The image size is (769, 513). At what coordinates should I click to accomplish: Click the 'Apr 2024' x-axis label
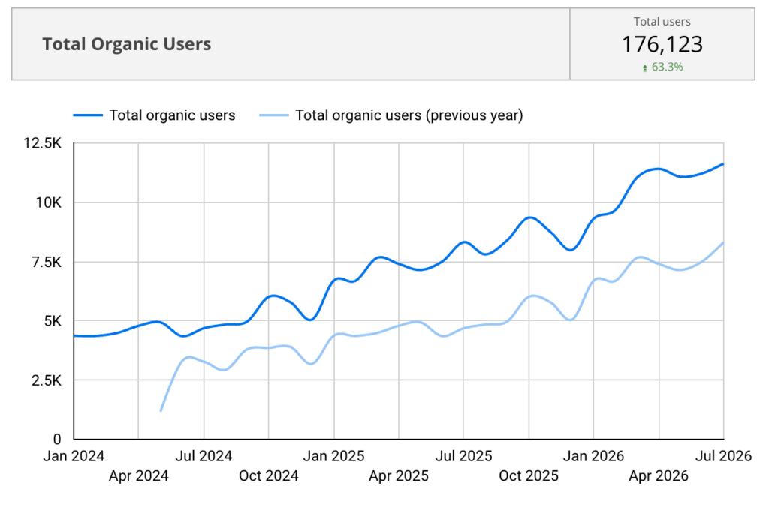(139, 475)
